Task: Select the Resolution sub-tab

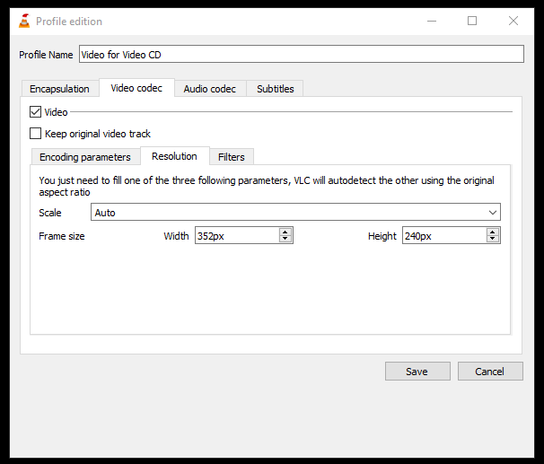Action: (174, 156)
